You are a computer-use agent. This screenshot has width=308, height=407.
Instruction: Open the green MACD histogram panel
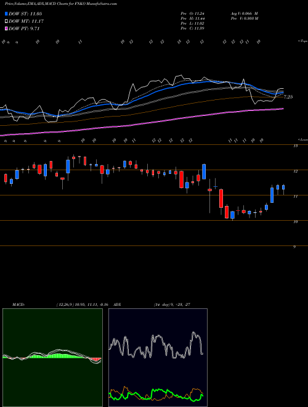click(x=52, y=358)
